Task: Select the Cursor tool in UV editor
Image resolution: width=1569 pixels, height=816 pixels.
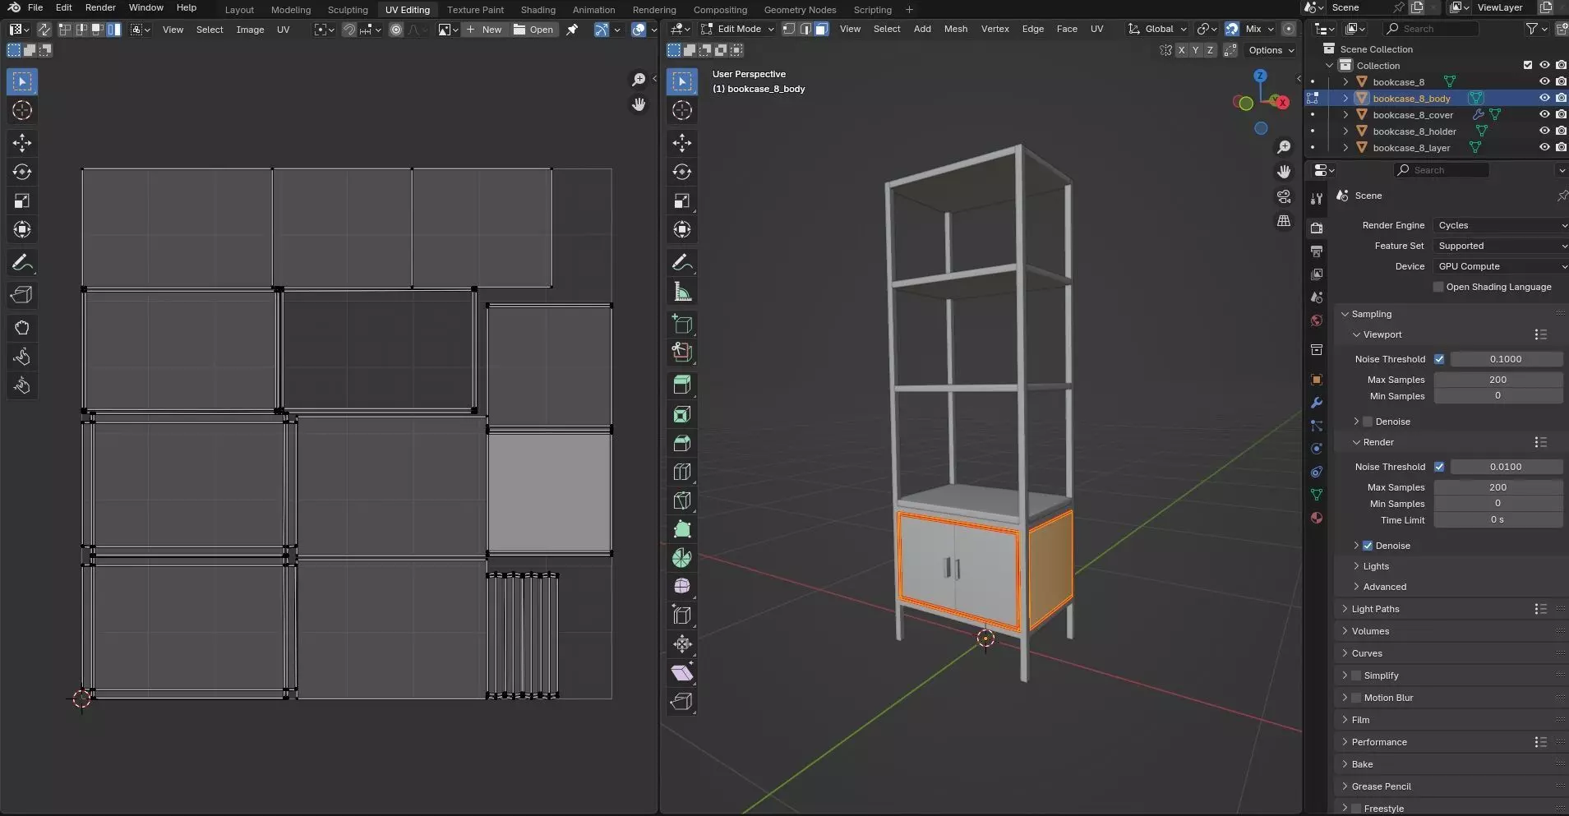Action: (22, 110)
